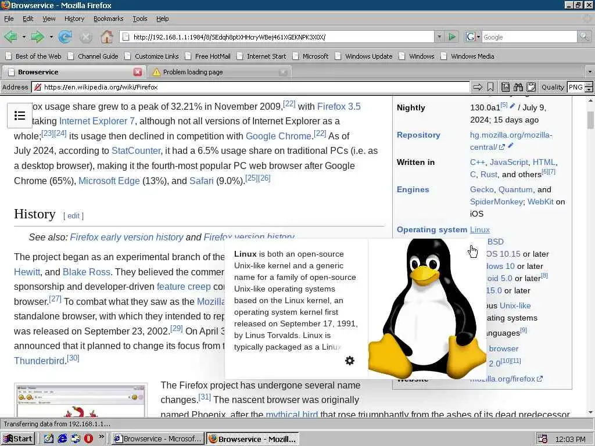Open the View menu
Viewport: 595px width, 446px height.
(x=49, y=19)
